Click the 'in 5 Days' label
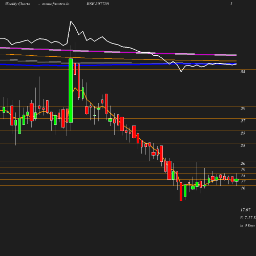The height and width of the screenshot is (256, 256). pyautogui.click(x=247, y=226)
